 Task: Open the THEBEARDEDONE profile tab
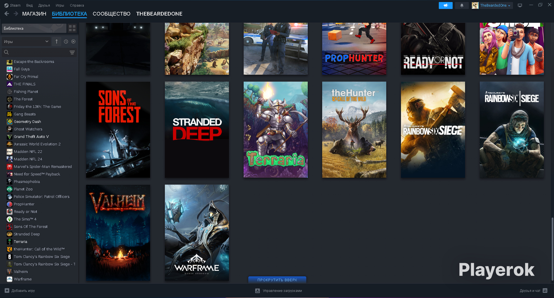(x=159, y=14)
